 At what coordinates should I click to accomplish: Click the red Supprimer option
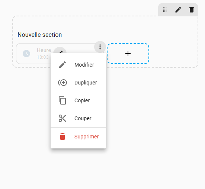78,137
